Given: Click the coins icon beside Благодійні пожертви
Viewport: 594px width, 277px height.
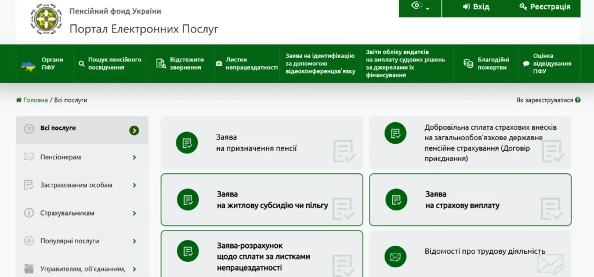Looking at the screenshot, I should click(x=469, y=64).
